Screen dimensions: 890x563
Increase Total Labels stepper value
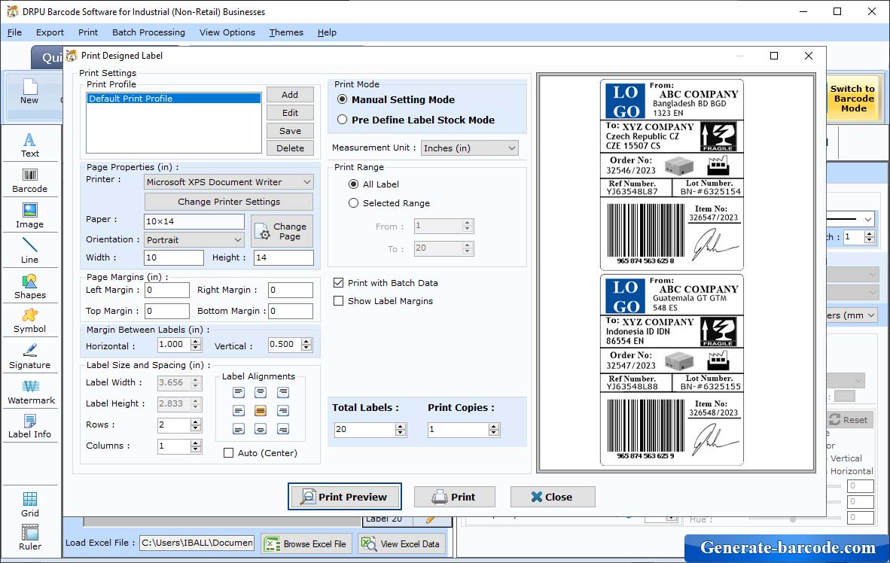click(401, 426)
